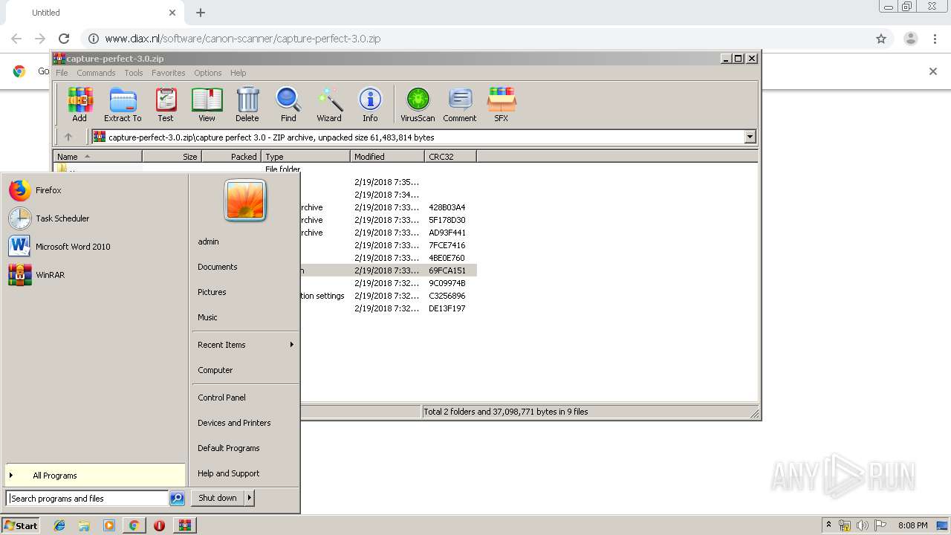Screen dimensions: 951x535
Task: Select the row with CRC32 428B03A4
Action: pos(389,207)
